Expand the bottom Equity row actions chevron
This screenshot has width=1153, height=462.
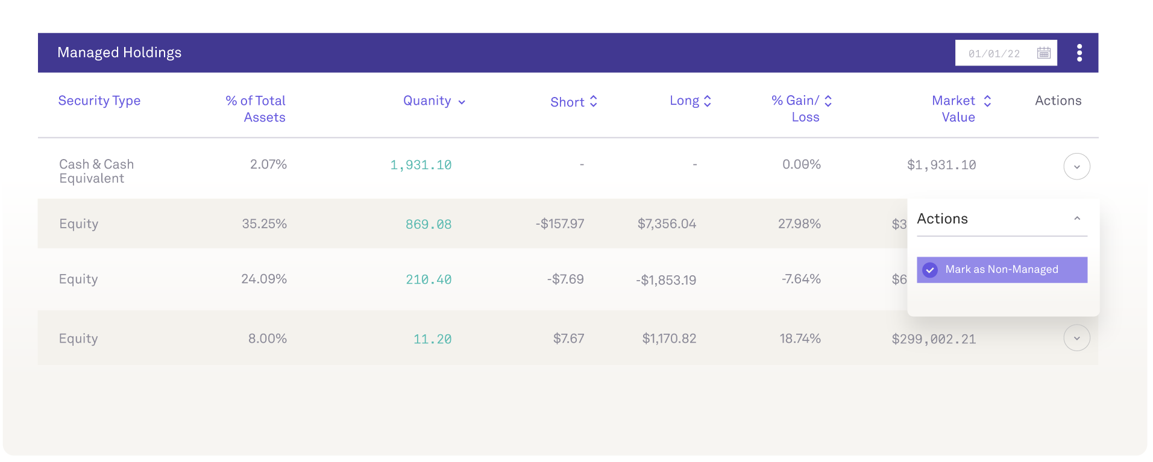coord(1076,338)
